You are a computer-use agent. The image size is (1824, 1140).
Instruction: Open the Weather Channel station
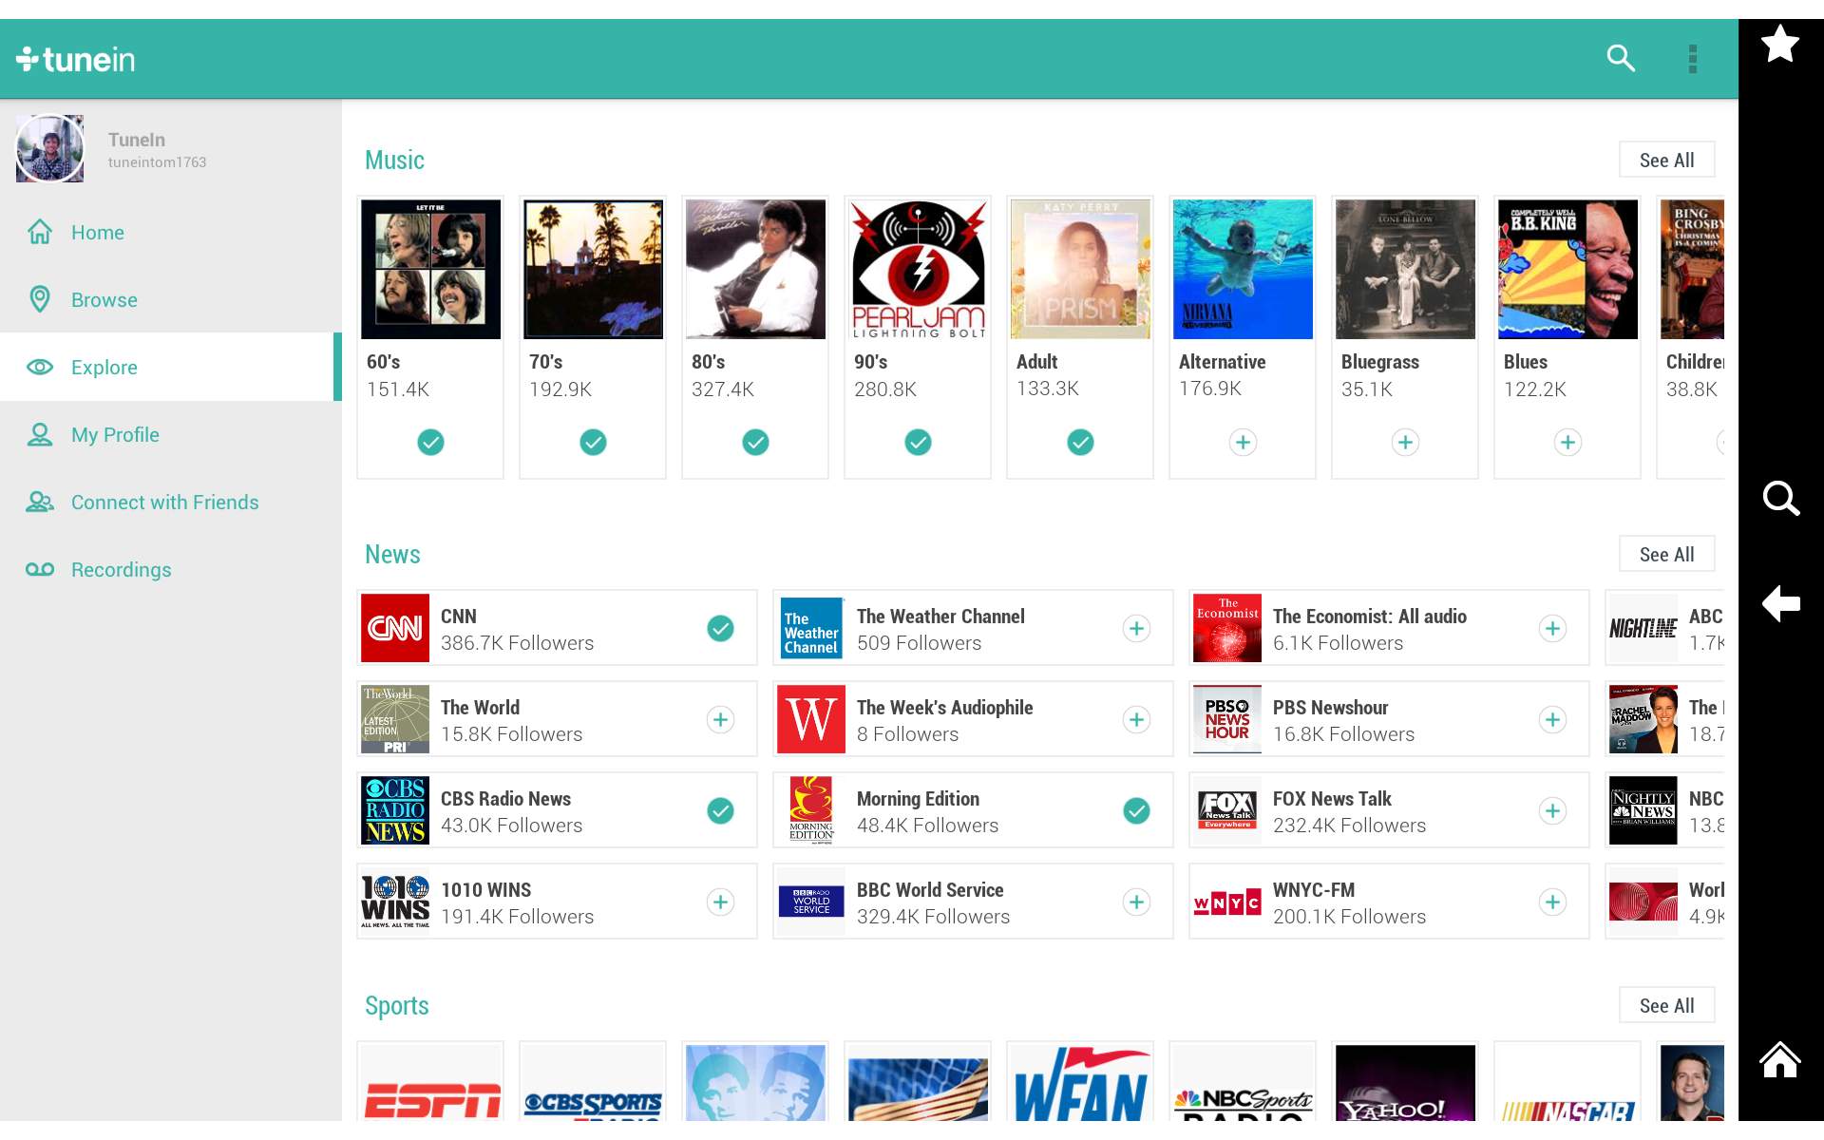click(940, 628)
